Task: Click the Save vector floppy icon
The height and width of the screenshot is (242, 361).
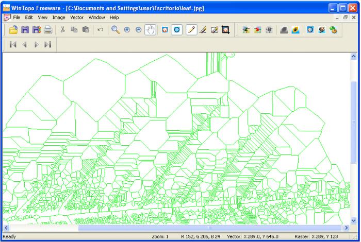Action: coord(37,30)
